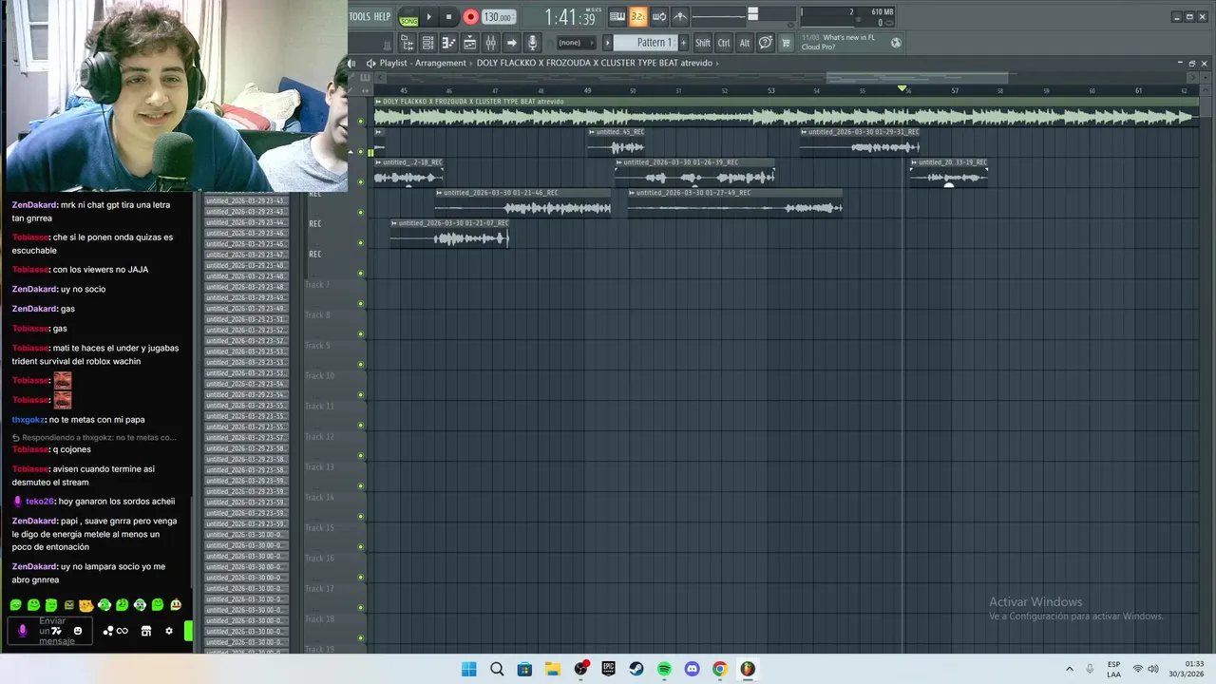Select the untitled_2026-03-30 01-27-49_REC clip
Screen dimensions: 1216x684
734,203
